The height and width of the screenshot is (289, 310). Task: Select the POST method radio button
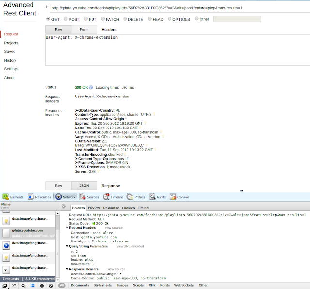66,19
